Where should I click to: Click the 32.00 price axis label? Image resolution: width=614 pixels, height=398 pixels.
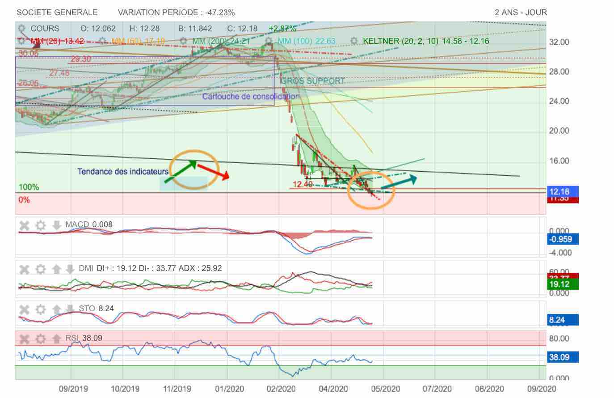[x=559, y=42]
